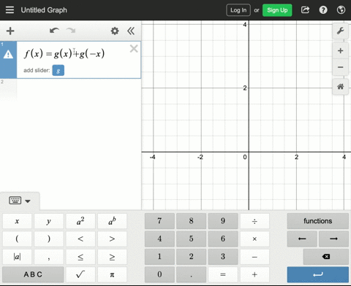This screenshot has height=286, width=351.
Task: Click the add item plus icon
Action: click(x=10, y=31)
